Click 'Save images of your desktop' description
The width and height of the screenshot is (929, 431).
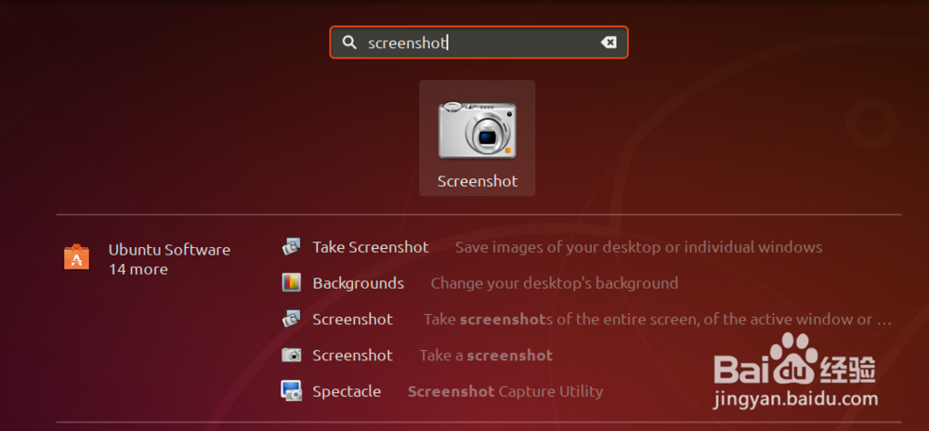tap(639, 247)
